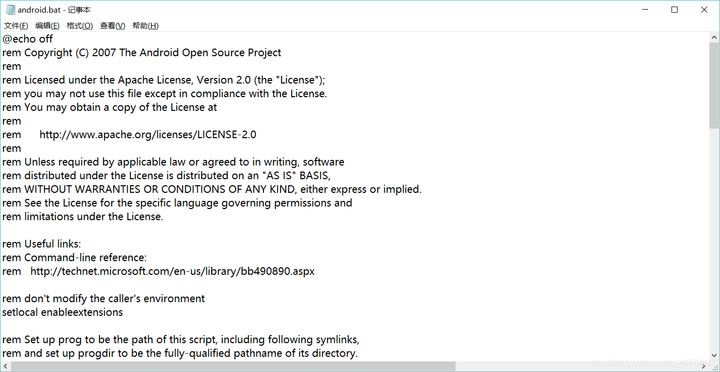Click the horizontal scrollbar right arrow
720x372 pixels.
click(704, 366)
